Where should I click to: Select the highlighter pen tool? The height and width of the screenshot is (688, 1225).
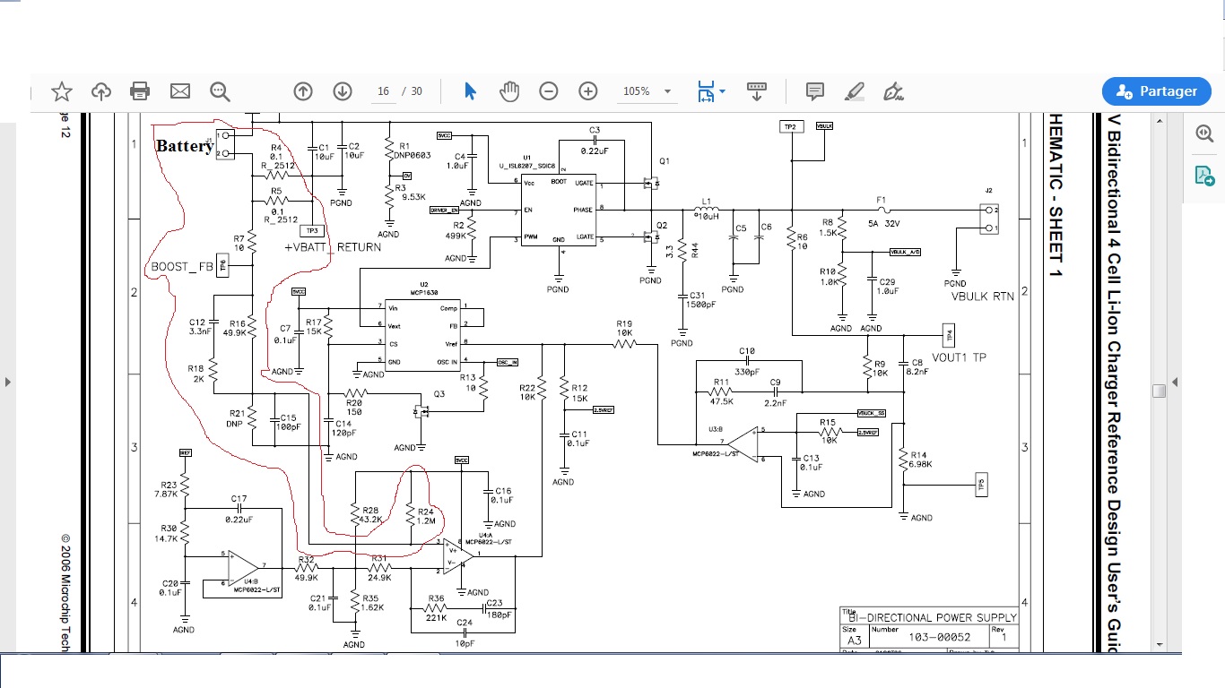click(855, 91)
